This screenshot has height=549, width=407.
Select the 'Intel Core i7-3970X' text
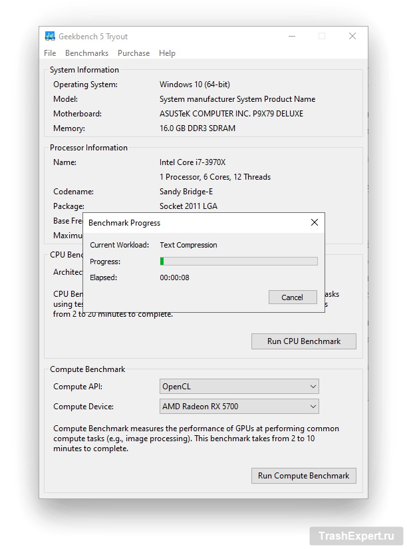point(192,162)
